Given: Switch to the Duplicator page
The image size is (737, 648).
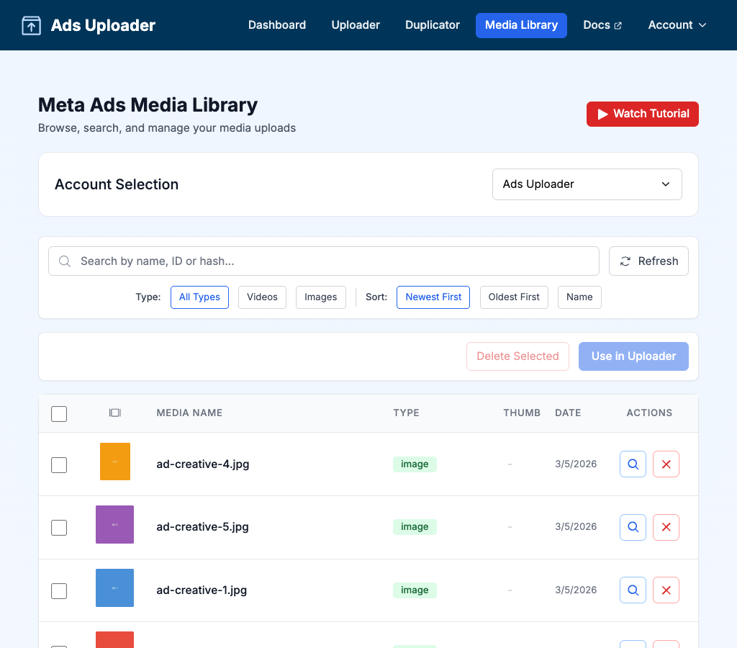Looking at the screenshot, I should 432,25.
